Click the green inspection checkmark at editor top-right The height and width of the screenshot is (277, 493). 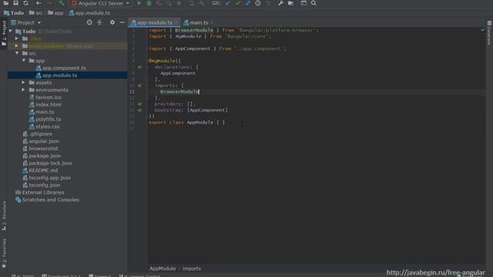(483, 30)
